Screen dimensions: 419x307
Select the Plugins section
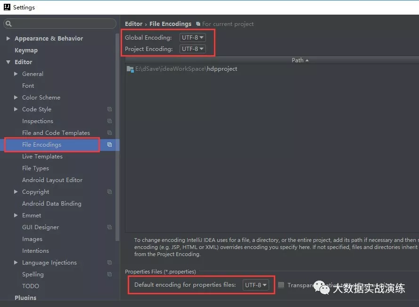tap(25, 298)
